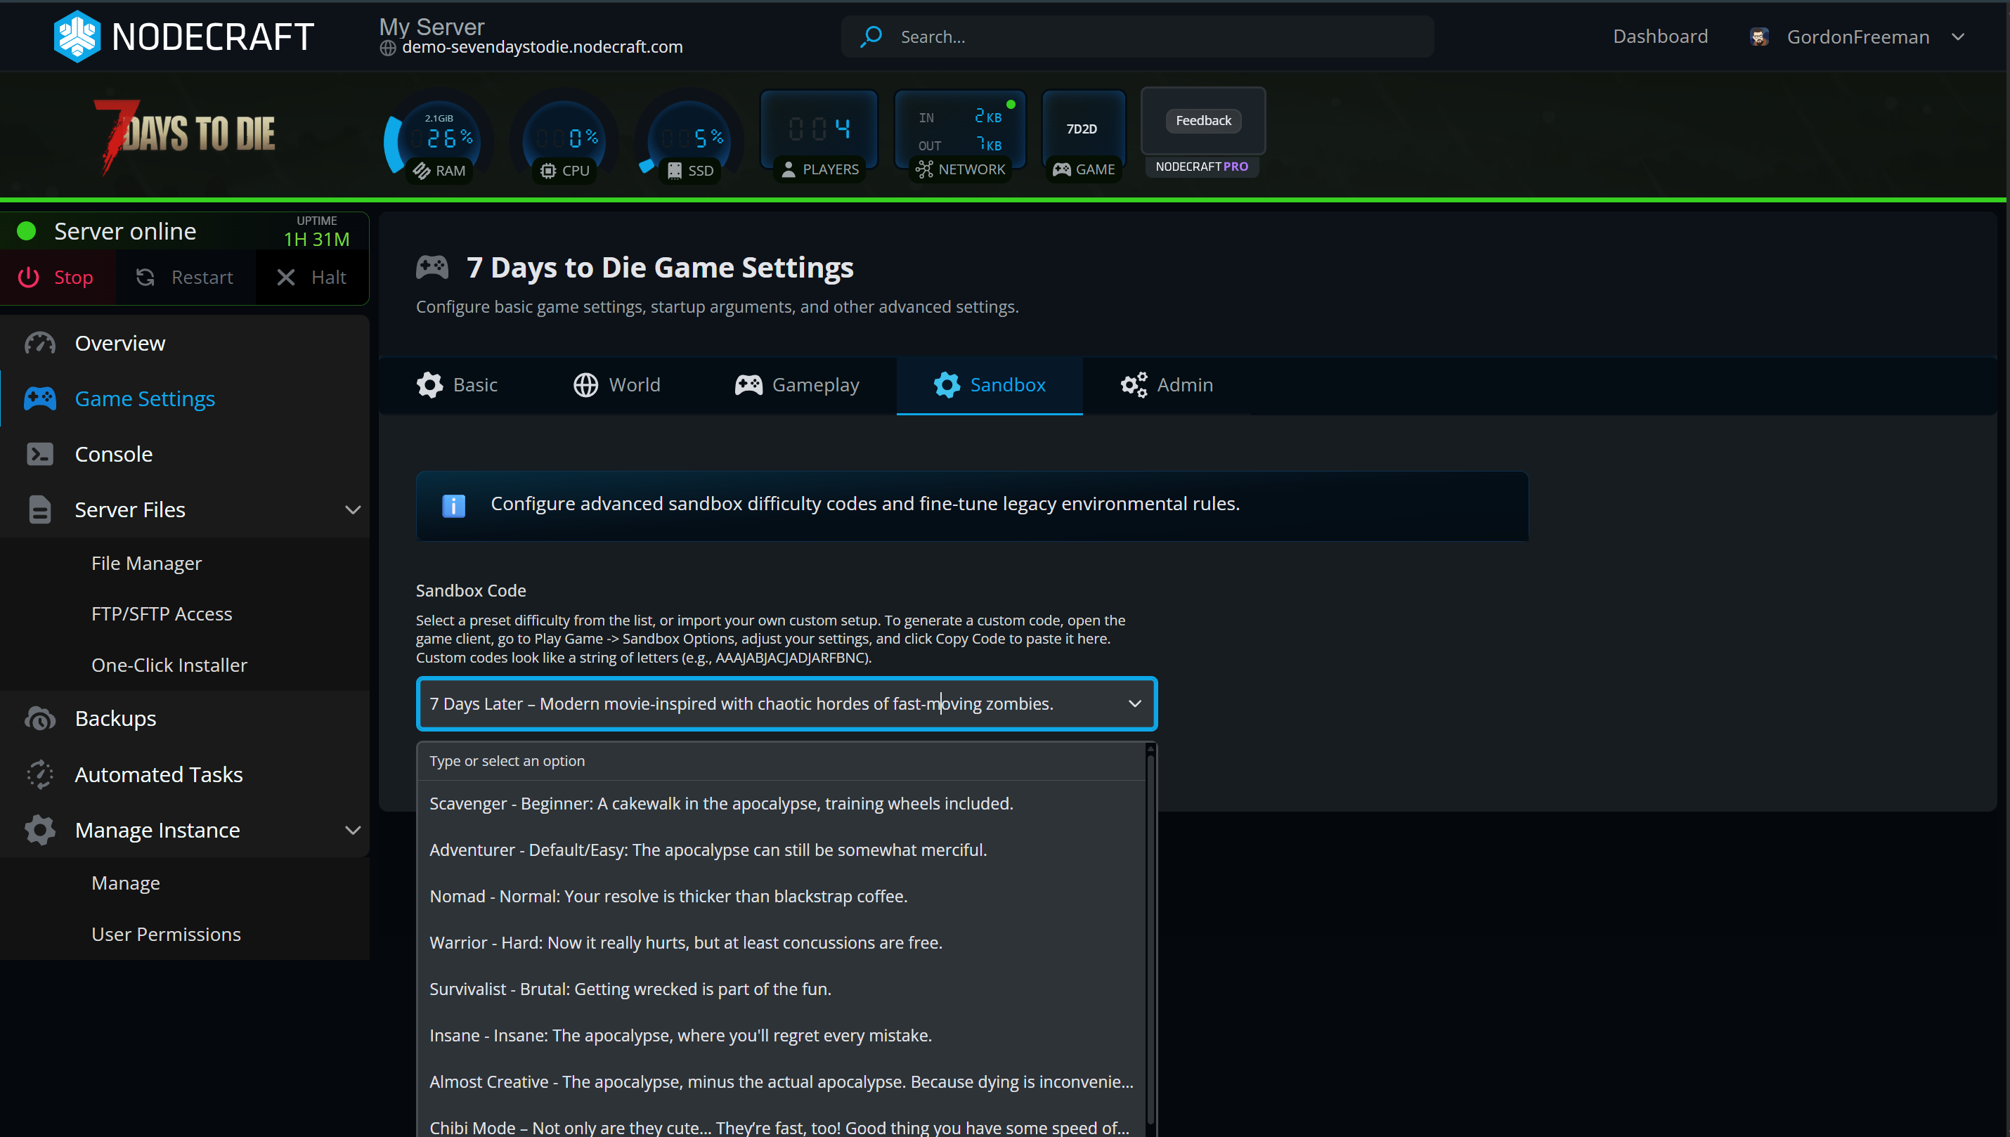View the Network traffic widget

coord(960,136)
